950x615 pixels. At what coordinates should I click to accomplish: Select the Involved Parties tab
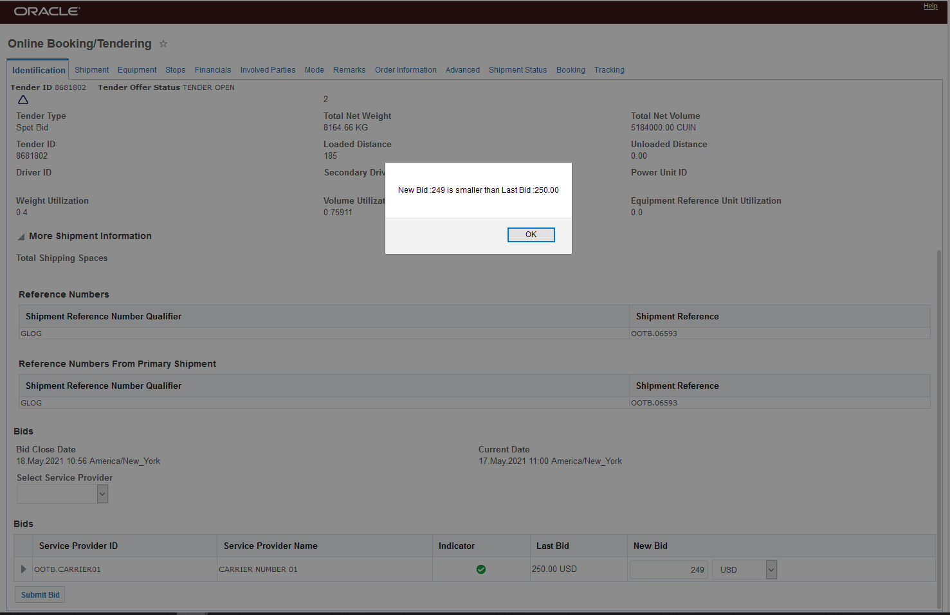pyautogui.click(x=268, y=70)
